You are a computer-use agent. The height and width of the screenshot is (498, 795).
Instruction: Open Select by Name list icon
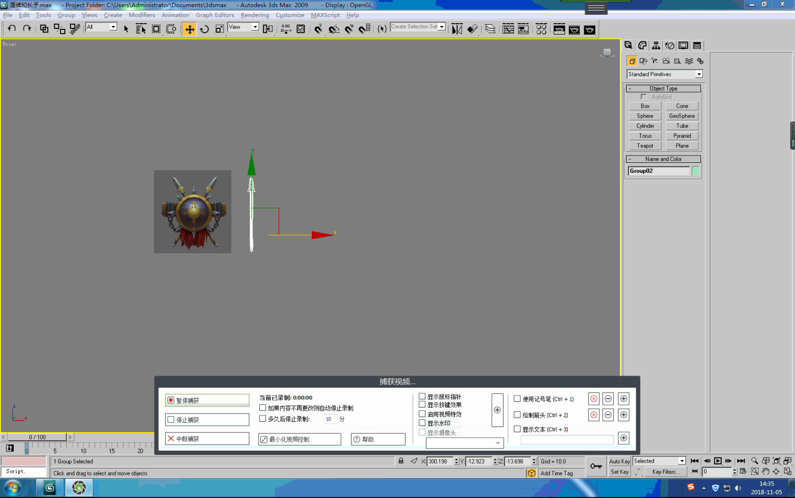point(141,29)
